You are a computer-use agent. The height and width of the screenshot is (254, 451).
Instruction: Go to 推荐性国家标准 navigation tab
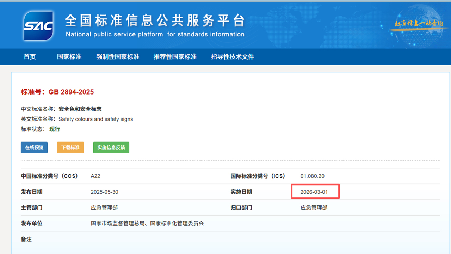(175, 57)
